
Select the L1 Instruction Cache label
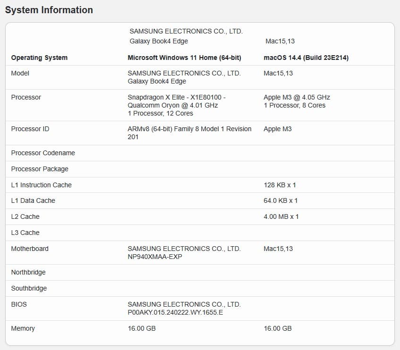click(42, 185)
